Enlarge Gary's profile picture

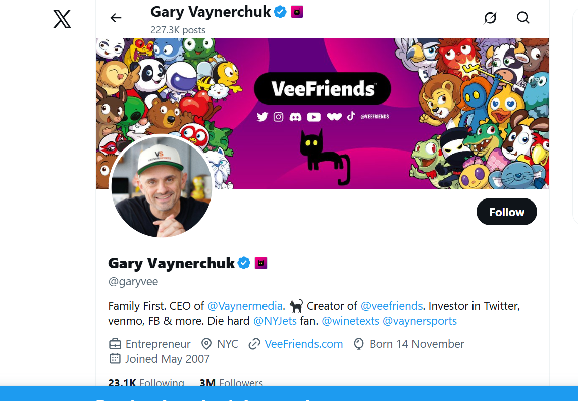point(162,187)
